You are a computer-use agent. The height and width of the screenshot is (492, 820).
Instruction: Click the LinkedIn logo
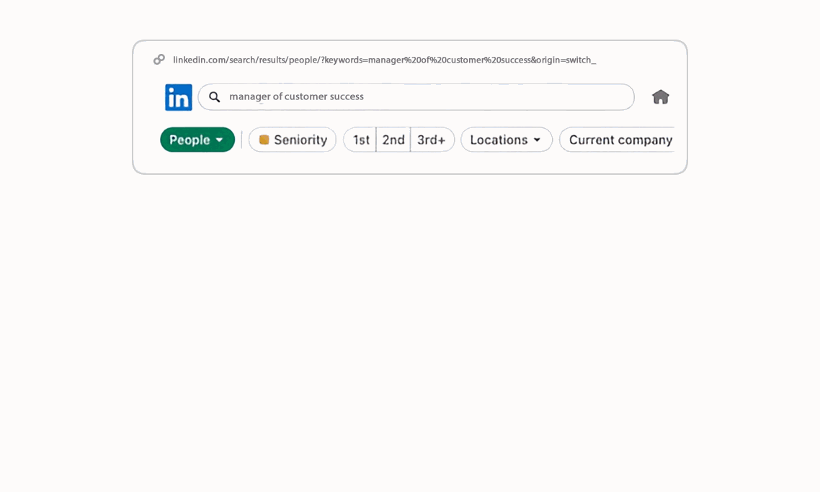point(179,97)
